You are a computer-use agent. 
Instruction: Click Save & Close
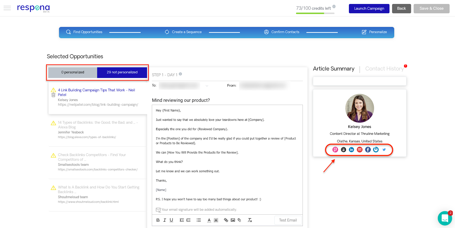tap(431, 9)
